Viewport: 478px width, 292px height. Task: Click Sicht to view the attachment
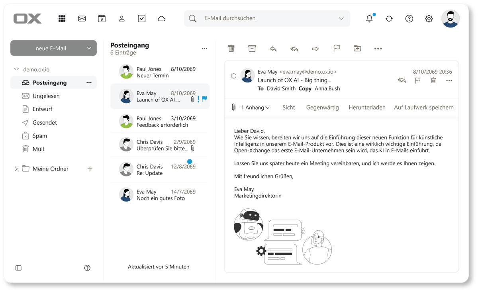pos(289,108)
